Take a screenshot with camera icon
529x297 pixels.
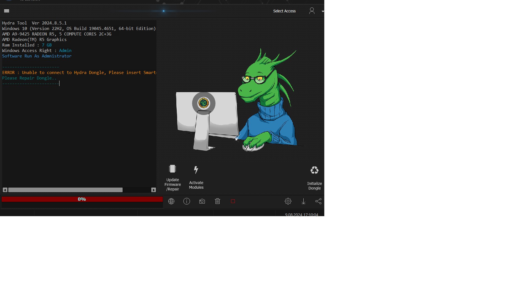(202, 201)
